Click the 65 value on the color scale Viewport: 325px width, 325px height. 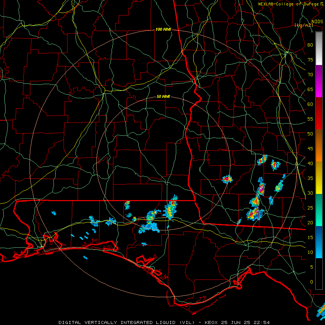pyautogui.click(x=310, y=90)
